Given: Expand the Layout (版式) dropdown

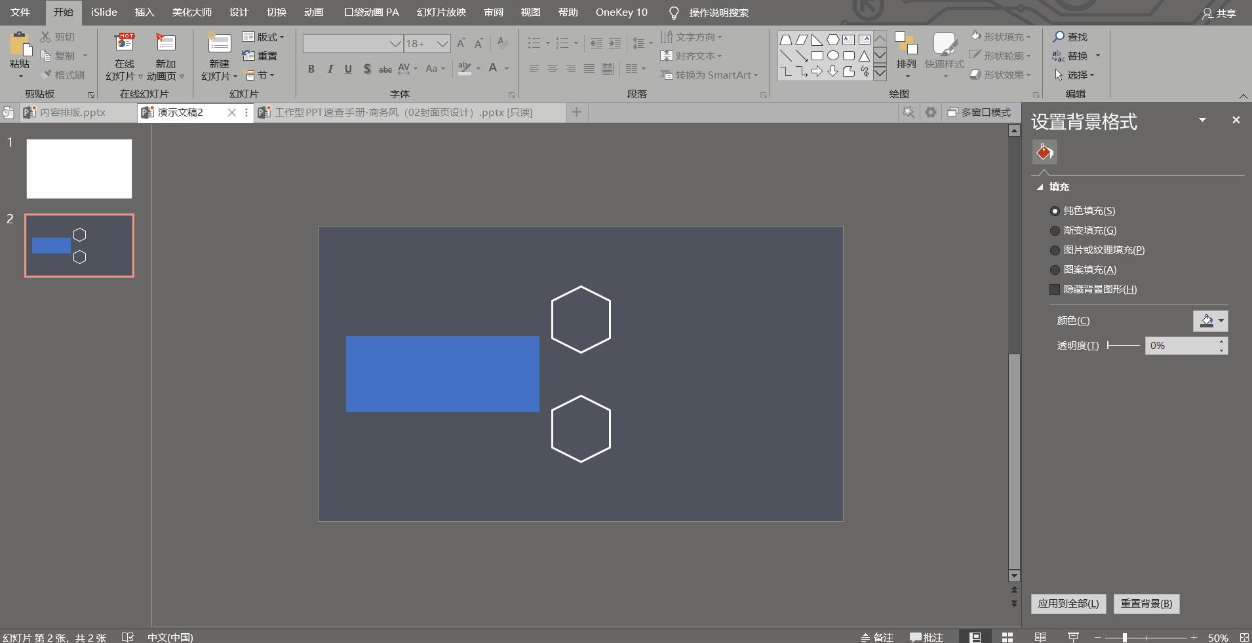Looking at the screenshot, I should click(x=264, y=37).
